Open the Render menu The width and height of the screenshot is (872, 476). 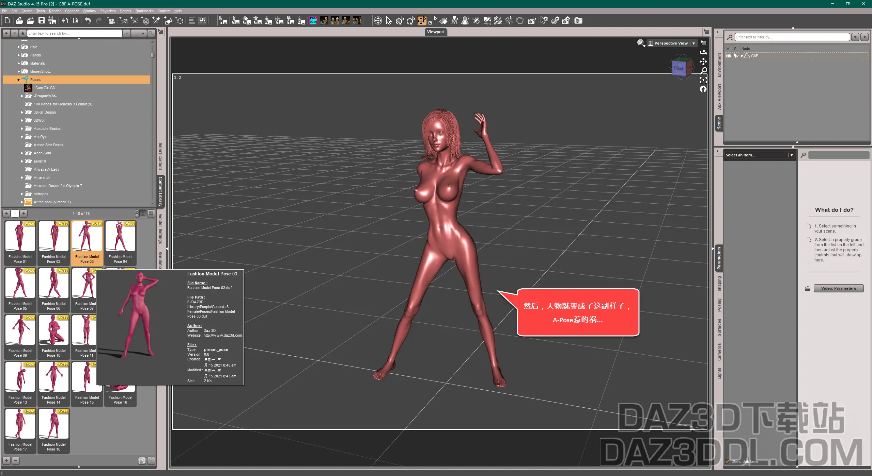coord(55,11)
